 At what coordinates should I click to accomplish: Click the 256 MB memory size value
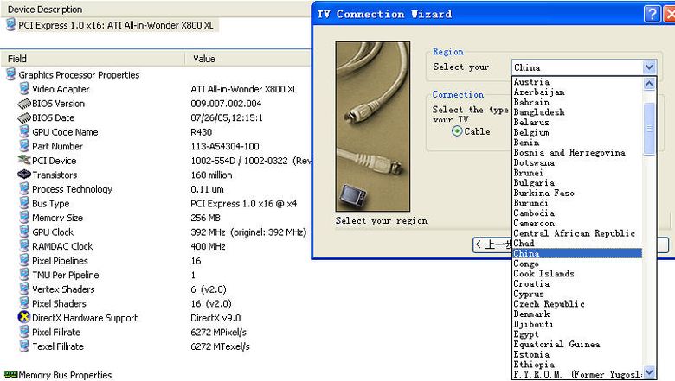(x=205, y=218)
